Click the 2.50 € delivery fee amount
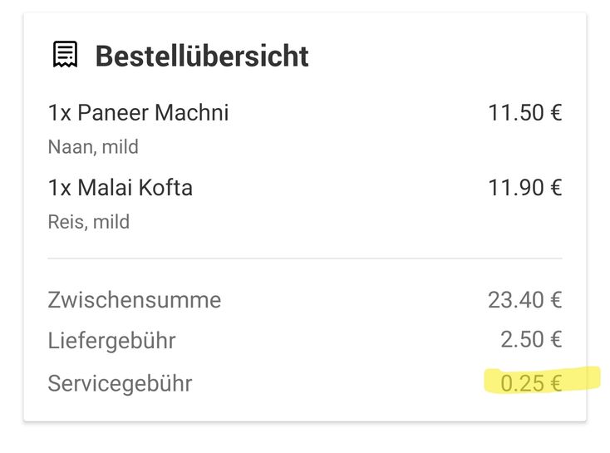Screen dimensions: 610x453 coord(531,339)
